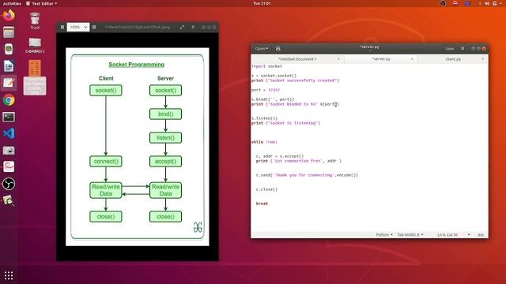This screenshot has height=284, width=506.
Task: Zoom in in the image viewer
Action: [x=94, y=27]
